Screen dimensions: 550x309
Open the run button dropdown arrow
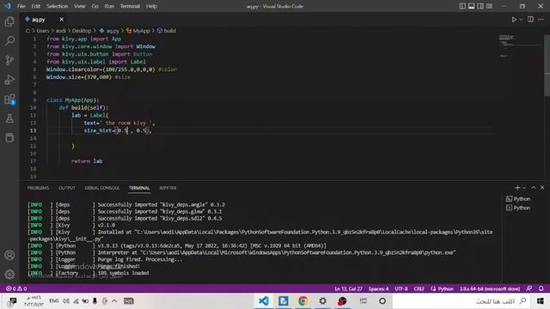521,20
